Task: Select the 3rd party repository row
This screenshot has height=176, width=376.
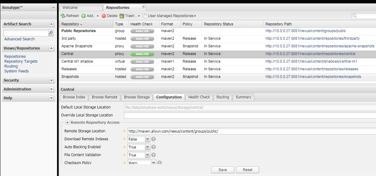Action: (218, 38)
